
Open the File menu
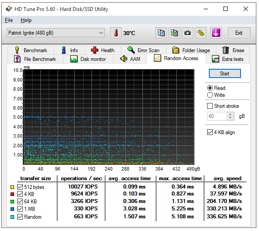[9, 20]
